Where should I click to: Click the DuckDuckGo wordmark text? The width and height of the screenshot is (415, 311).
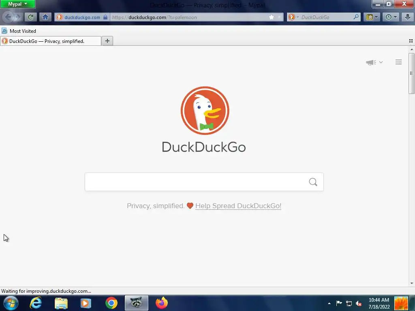pos(204,147)
